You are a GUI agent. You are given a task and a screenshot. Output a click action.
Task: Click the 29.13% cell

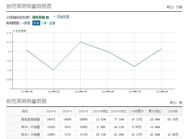[101, 135]
